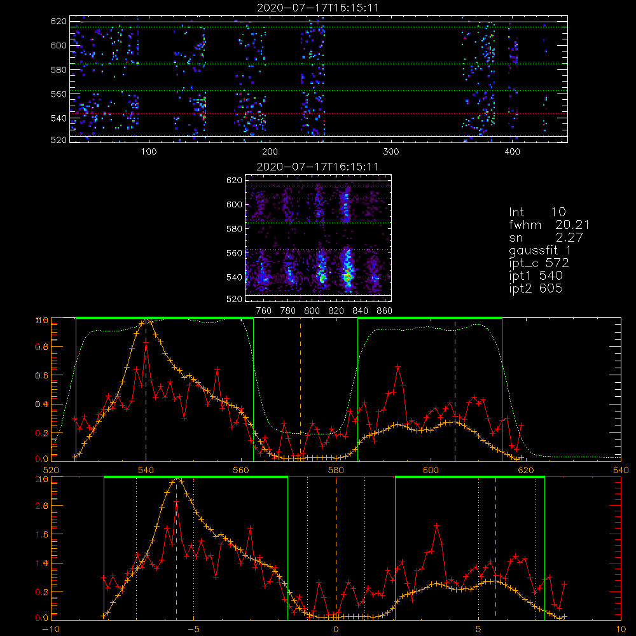Click x-axis label '560' of third plot
Image resolution: width=636 pixels, height=636 pixels.
241,471
